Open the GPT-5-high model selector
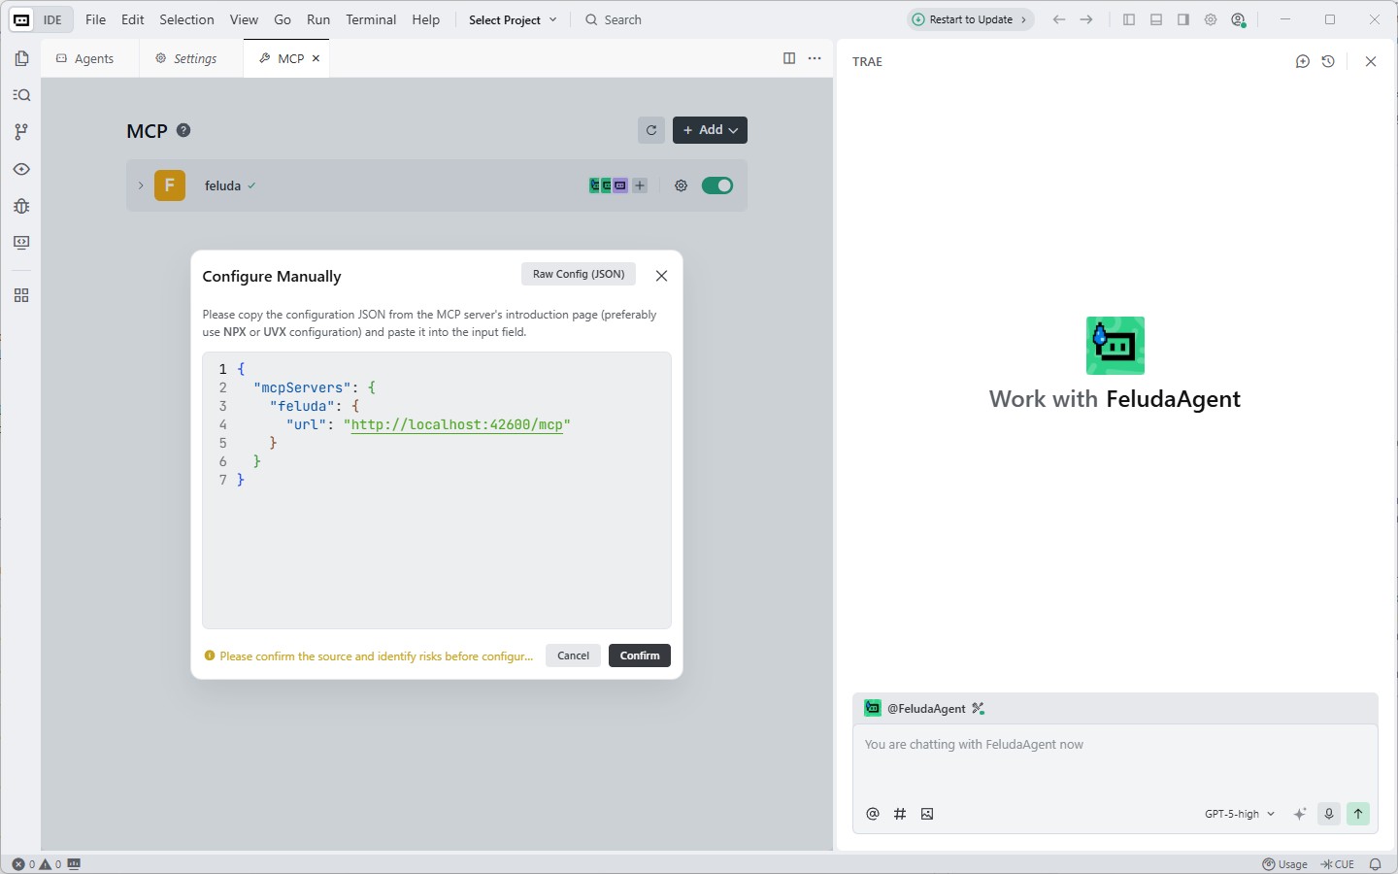The width and height of the screenshot is (1398, 874). click(x=1239, y=814)
